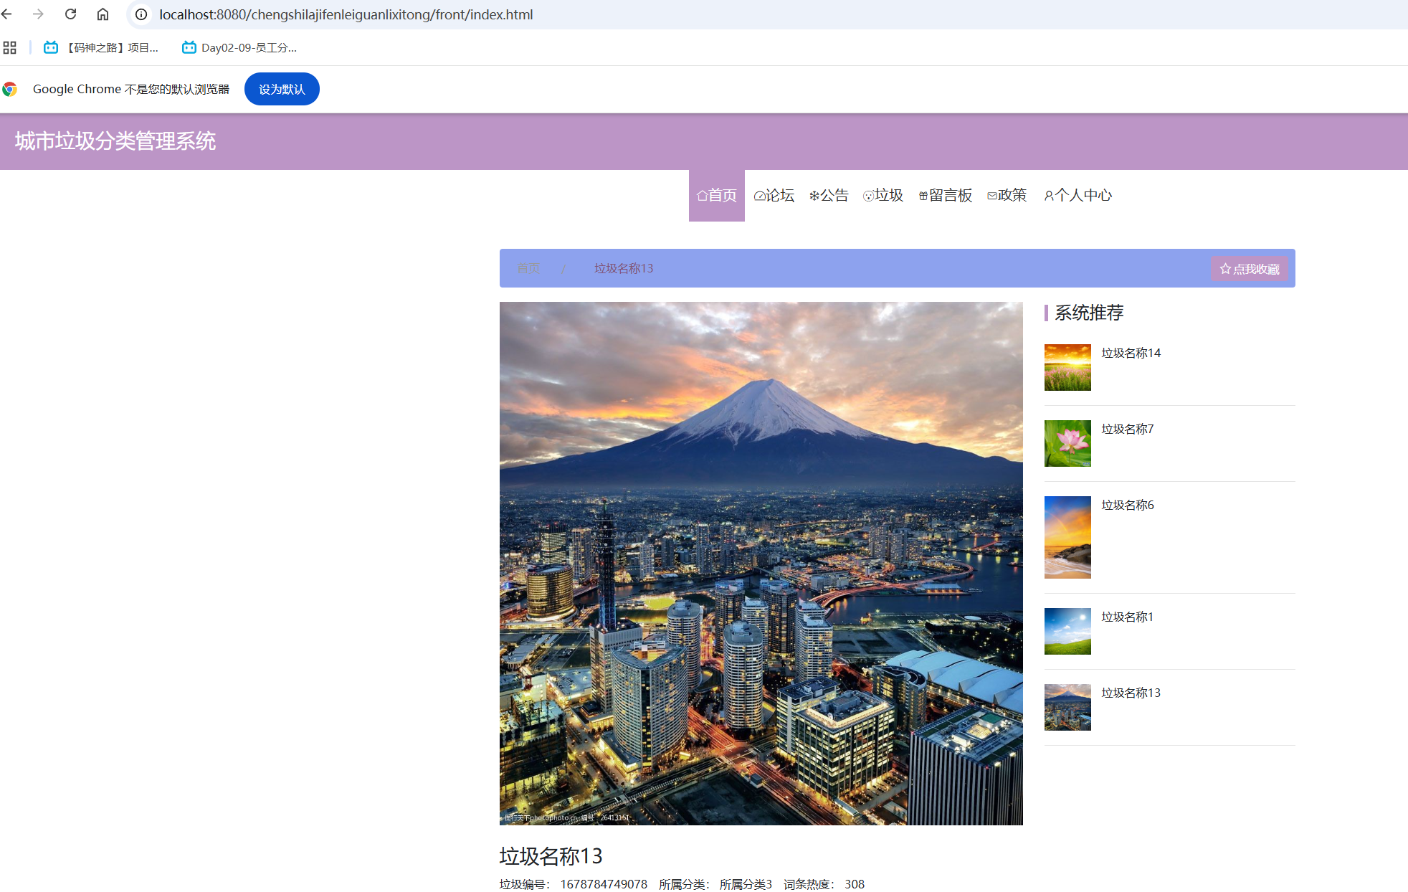Set Chrome as default with 设为默认

(282, 89)
